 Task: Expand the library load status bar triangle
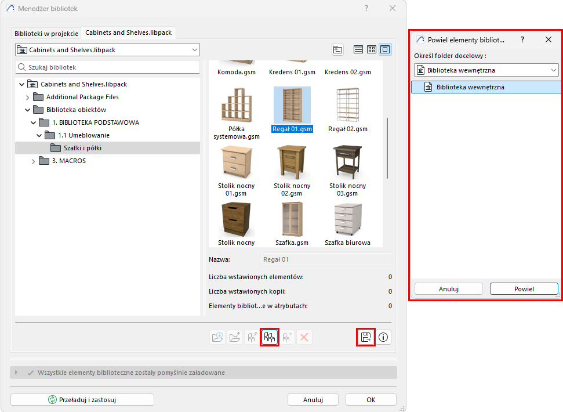[16, 373]
